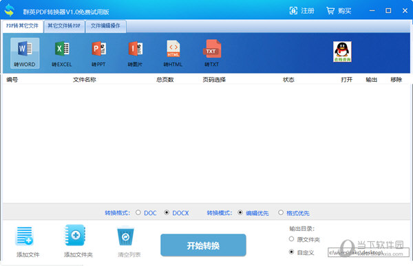This screenshot has height=266, width=413.
Task: Select the PDF to WORD conversion icon
Action: click(25, 53)
